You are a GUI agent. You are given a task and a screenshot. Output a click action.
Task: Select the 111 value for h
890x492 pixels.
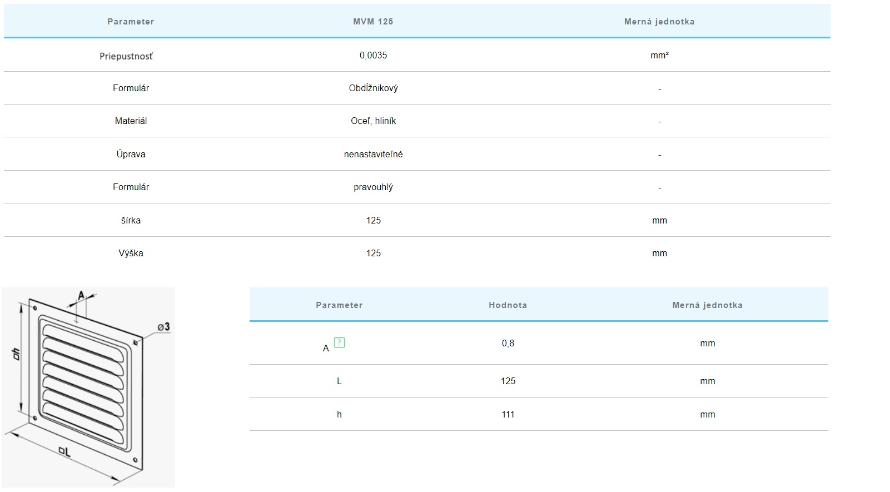click(508, 414)
